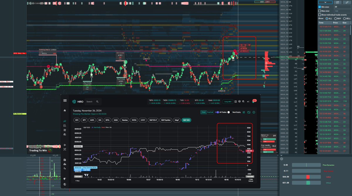Screen dimensions: 352x196
Task: Click the SPXL ticker button
Action: click(x=108, y=120)
